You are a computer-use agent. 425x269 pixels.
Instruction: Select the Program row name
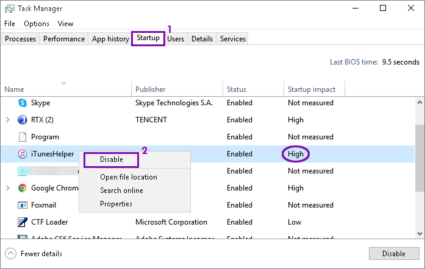click(45, 137)
